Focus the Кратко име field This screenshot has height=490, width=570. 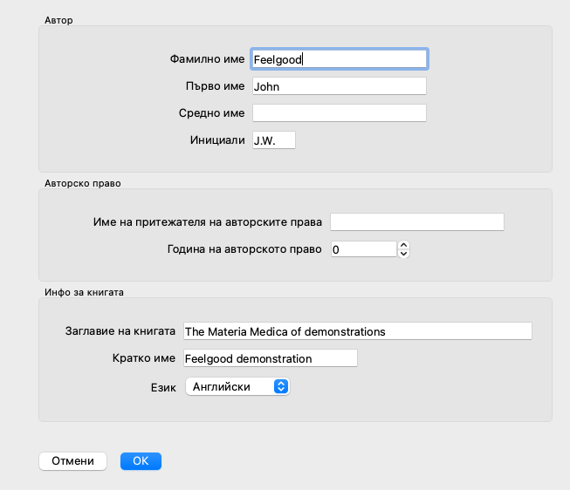point(270,358)
